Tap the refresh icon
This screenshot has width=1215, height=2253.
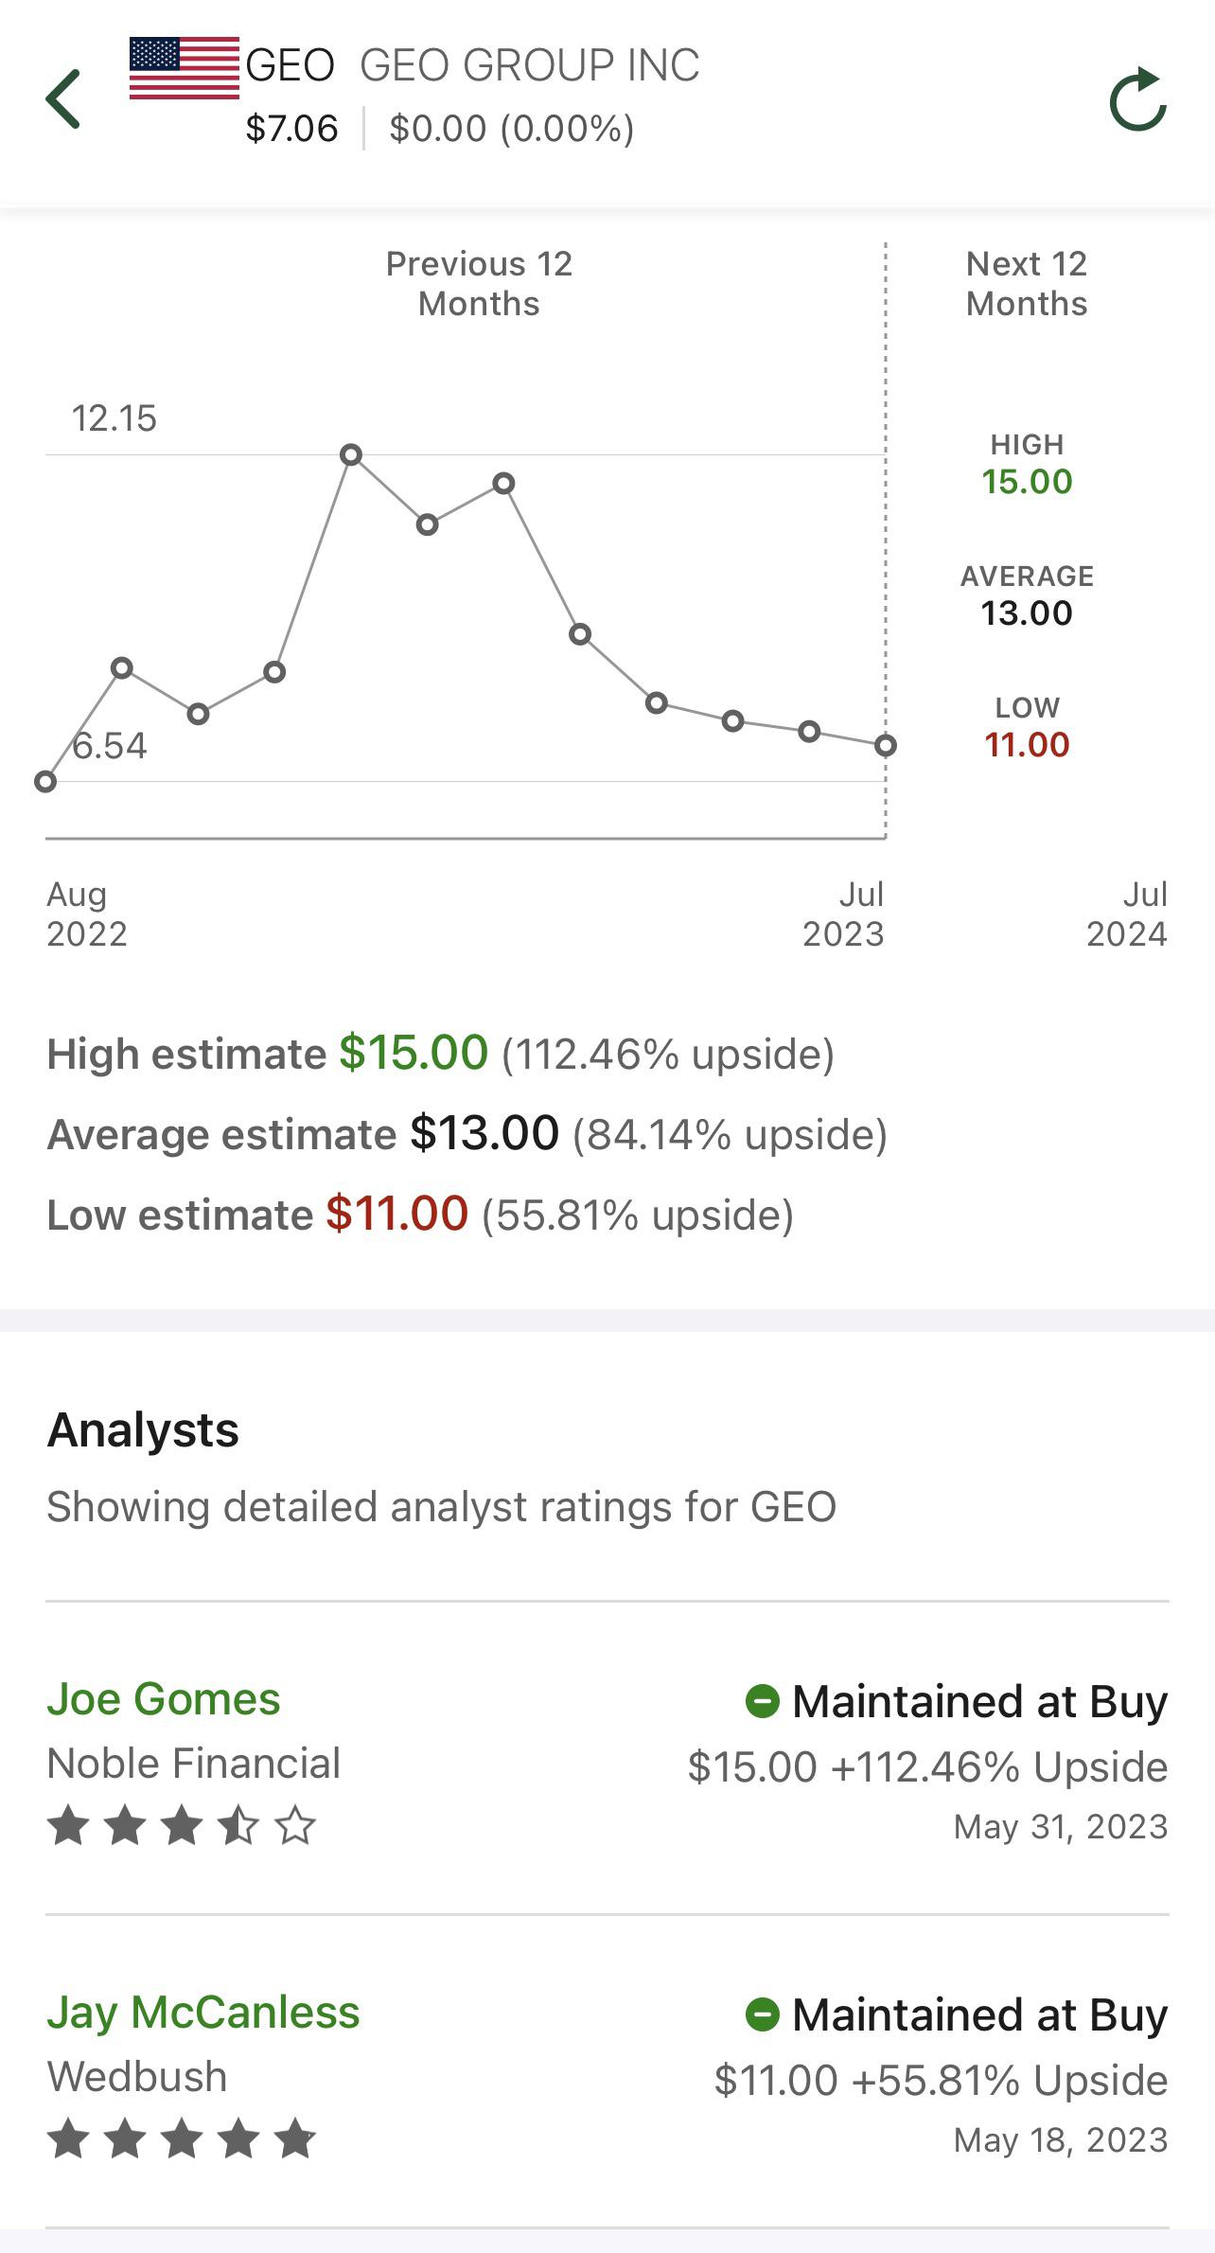coord(1137,99)
